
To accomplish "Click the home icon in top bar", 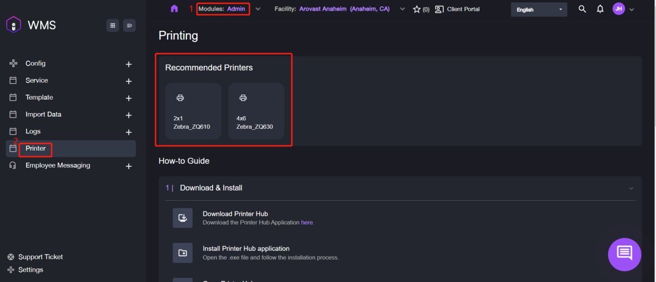I will (x=174, y=9).
